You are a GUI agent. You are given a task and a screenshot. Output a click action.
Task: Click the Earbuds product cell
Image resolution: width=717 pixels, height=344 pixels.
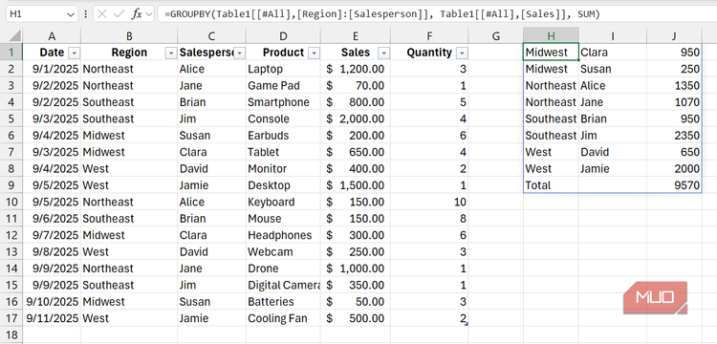(284, 136)
